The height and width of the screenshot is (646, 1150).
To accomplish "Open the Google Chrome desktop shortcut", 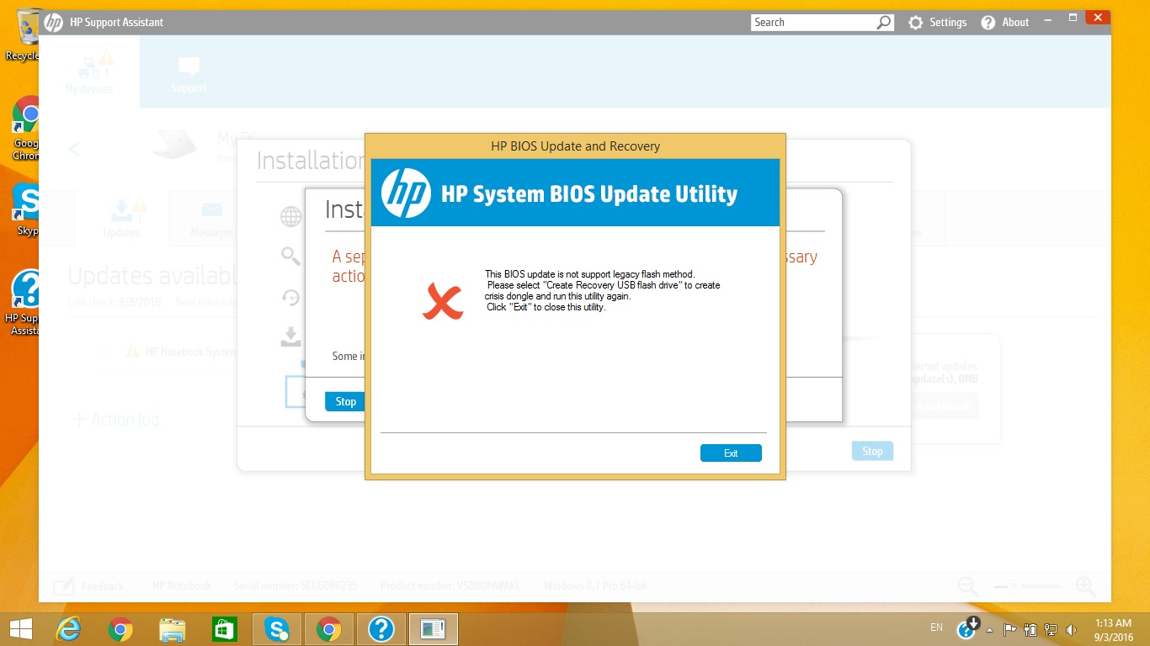I will 26,128.
